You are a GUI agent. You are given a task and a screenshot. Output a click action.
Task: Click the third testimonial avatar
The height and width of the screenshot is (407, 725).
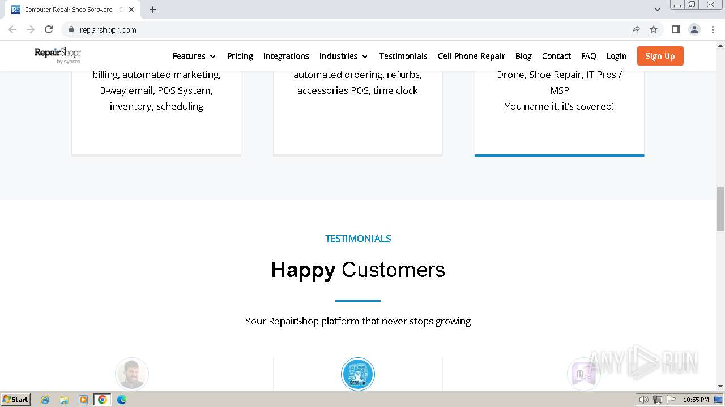[583, 374]
